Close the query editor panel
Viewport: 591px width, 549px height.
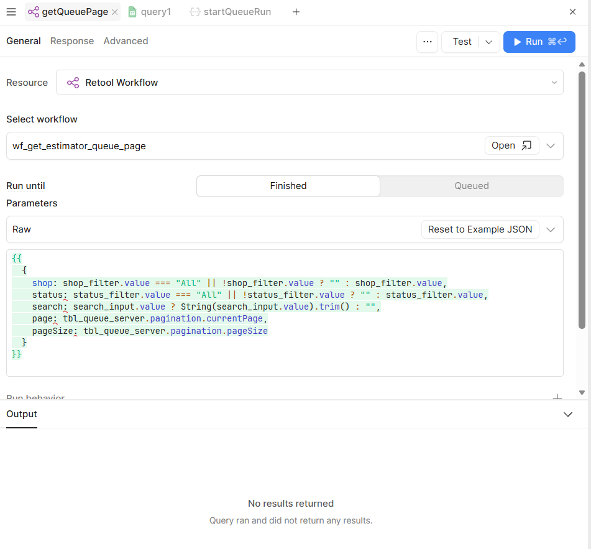click(572, 12)
